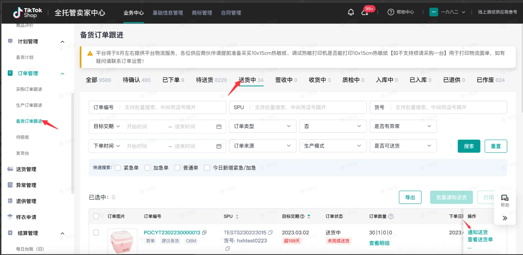523x255 pixels.
Task: Click the 帮助中心 question mark icon
Action: pos(391,12)
